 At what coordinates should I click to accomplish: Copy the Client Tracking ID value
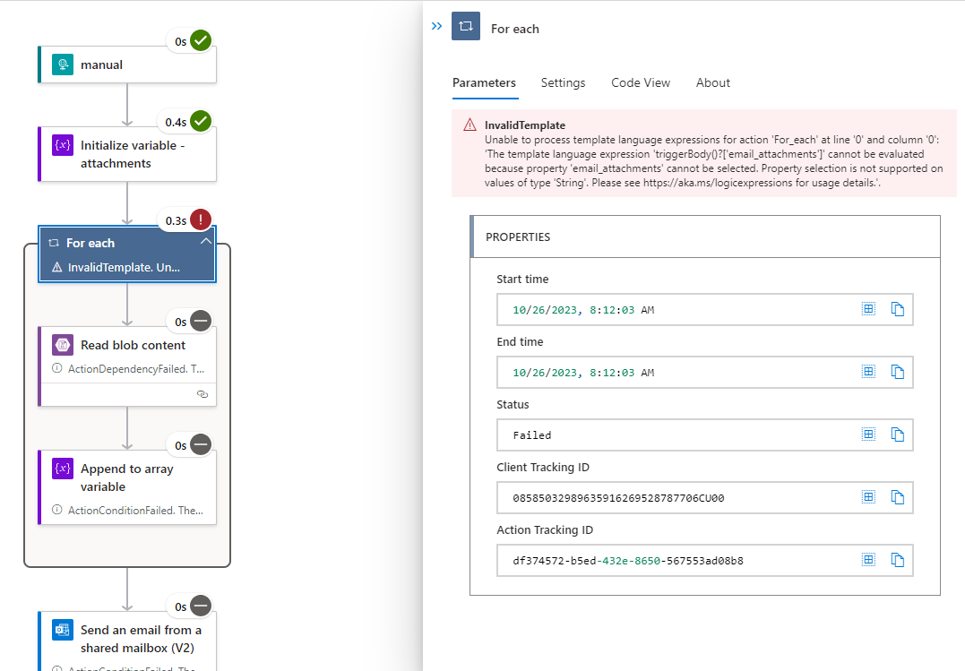pos(897,496)
